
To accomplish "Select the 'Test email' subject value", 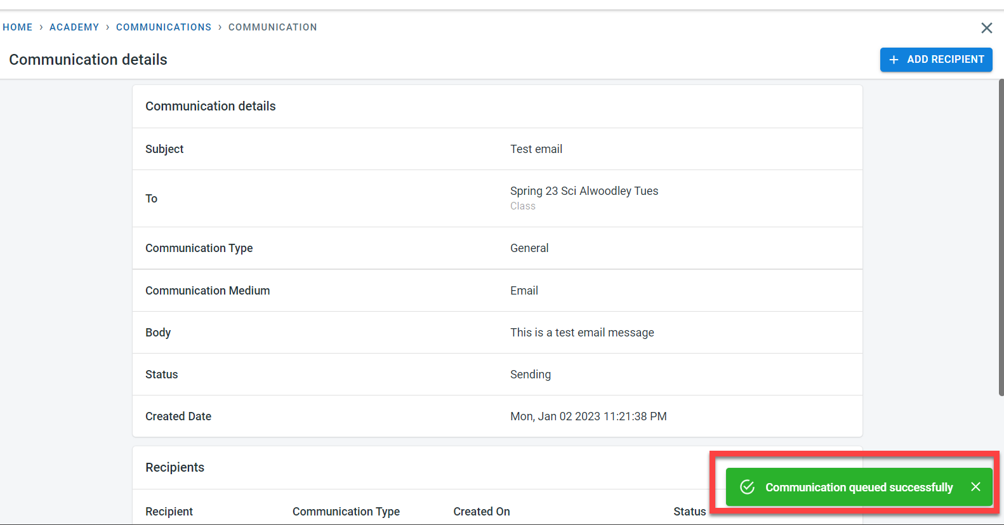I will 536,149.
